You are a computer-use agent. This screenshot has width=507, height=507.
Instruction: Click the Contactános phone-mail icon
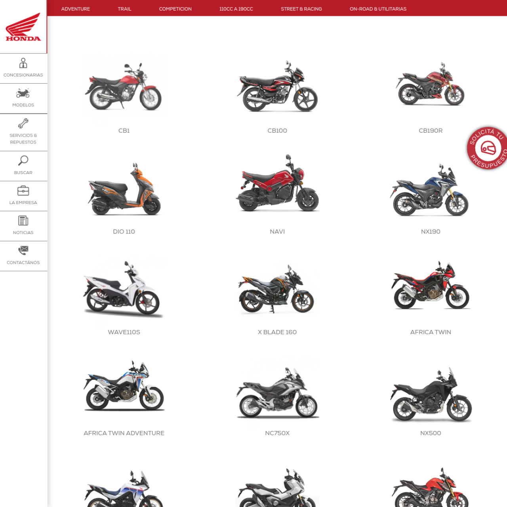(x=23, y=250)
